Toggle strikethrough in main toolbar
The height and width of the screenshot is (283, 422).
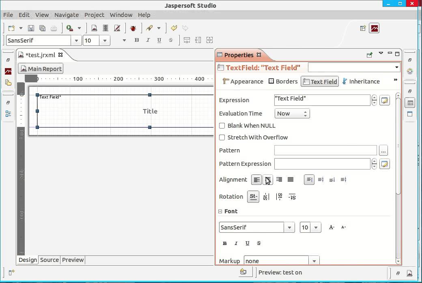171,40
